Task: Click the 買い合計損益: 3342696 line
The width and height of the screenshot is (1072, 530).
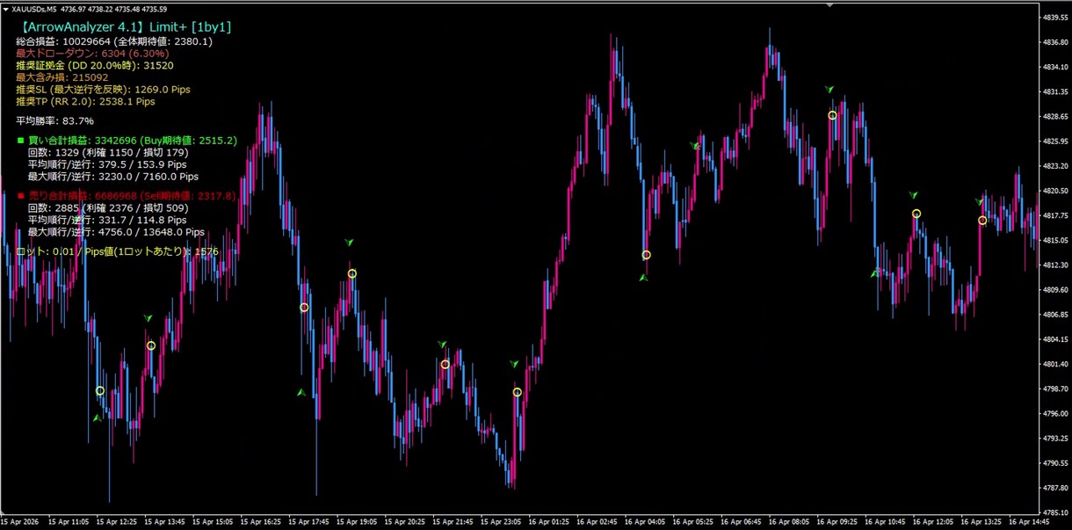Action: tap(133, 141)
